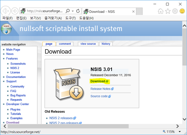The height and width of the screenshot is (135, 187).
Task: Open the Download link in sidebar navigation
Action: coord(13,122)
